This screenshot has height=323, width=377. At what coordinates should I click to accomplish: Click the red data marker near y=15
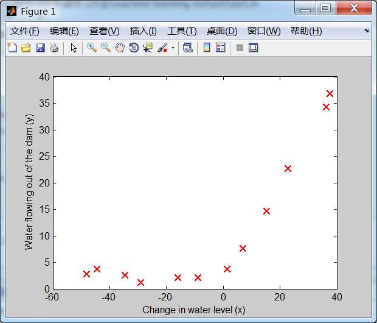click(x=266, y=211)
